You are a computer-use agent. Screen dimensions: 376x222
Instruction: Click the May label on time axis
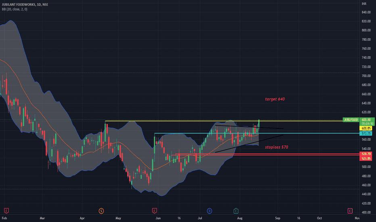point(118,218)
